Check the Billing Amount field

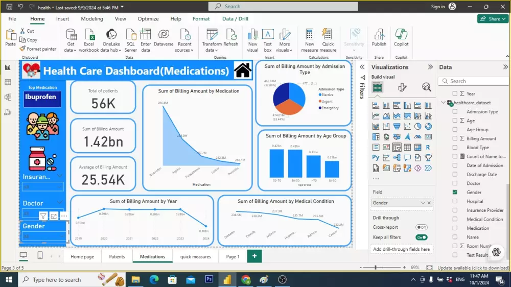[x=455, y=138]
